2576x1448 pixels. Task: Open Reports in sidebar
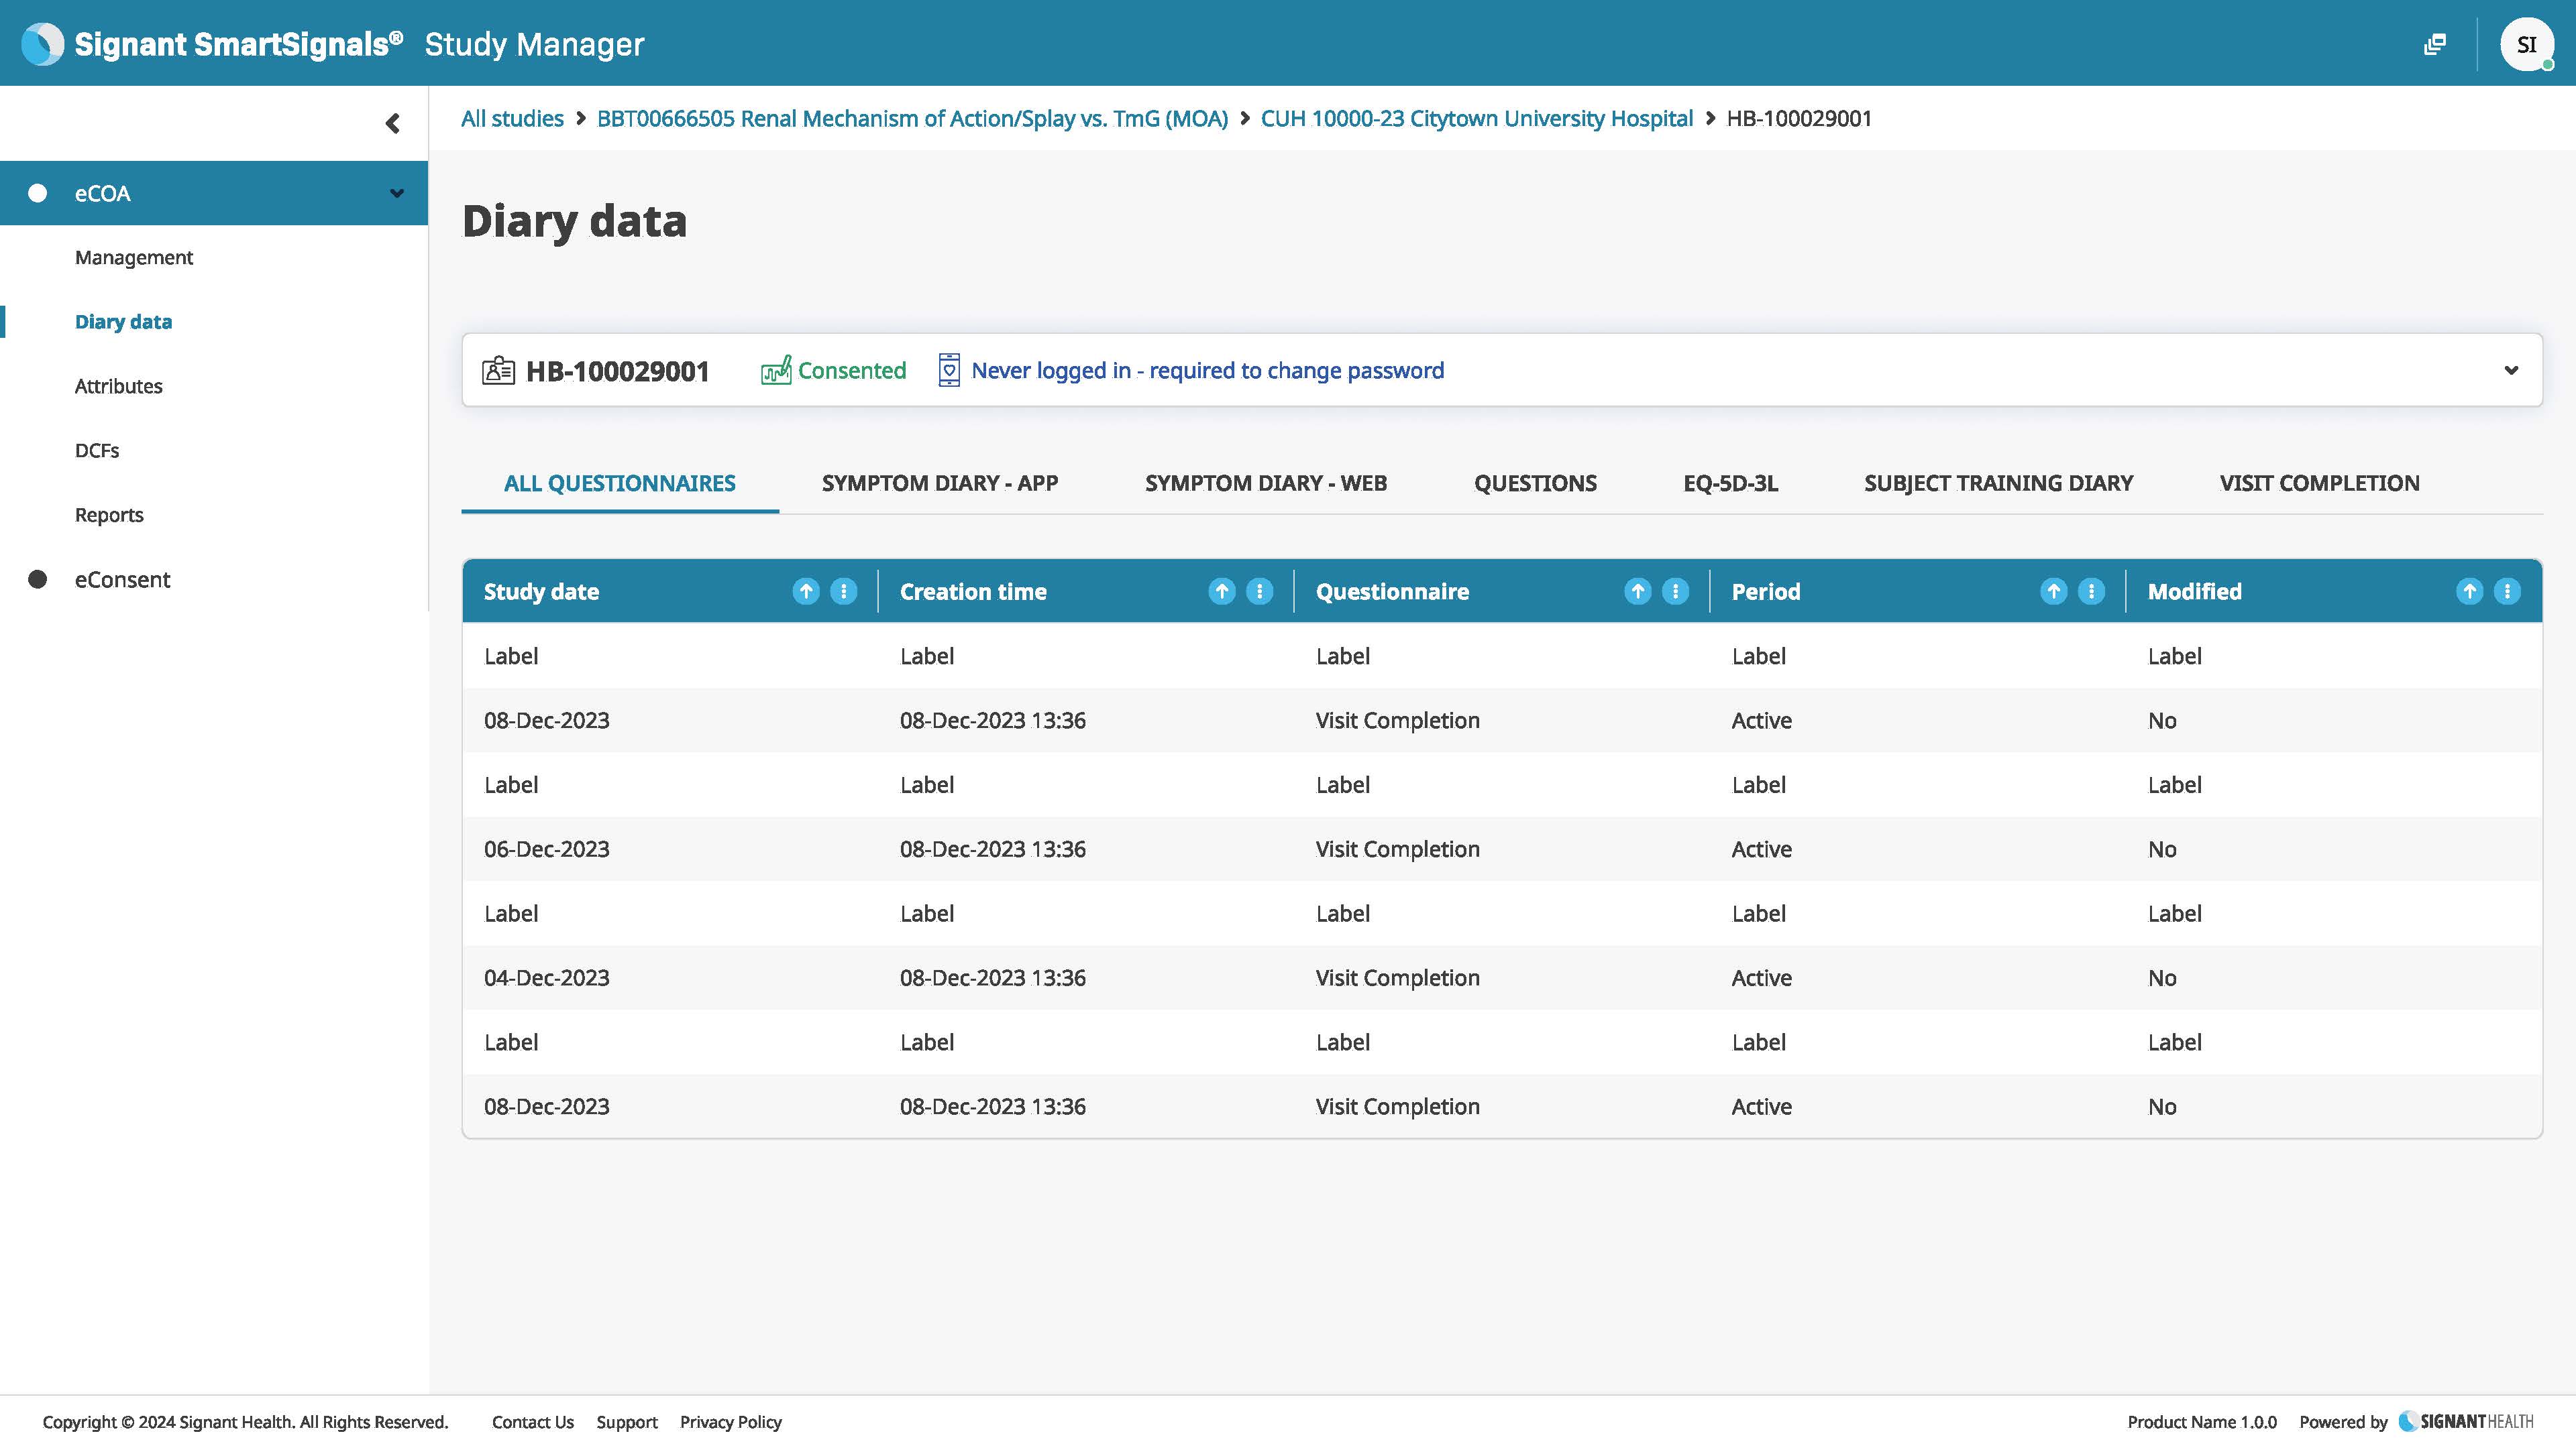(109, 516)
